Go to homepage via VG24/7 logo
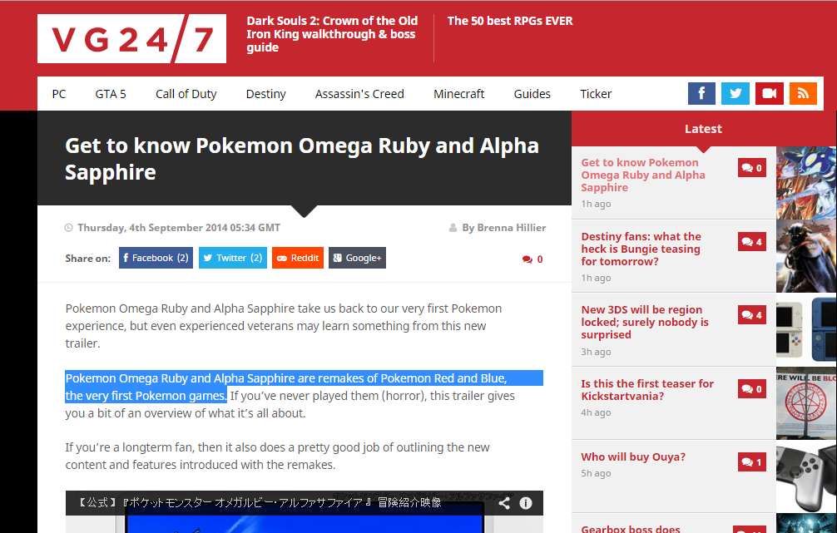This screenshot has width=837, height=533. pos(131,39)
